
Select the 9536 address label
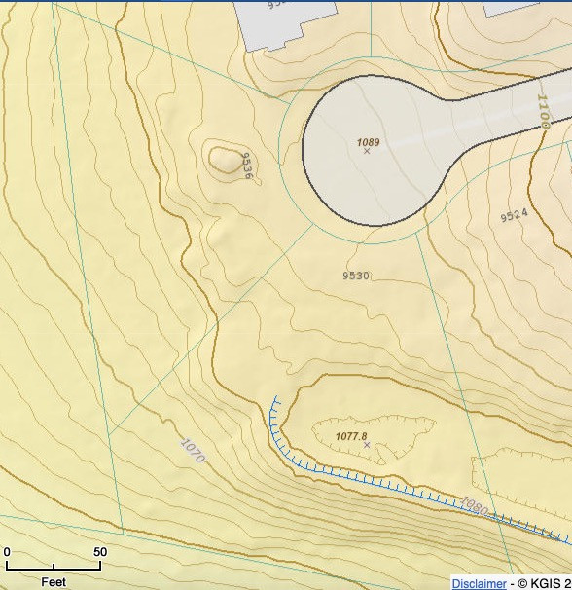[246, 166]
